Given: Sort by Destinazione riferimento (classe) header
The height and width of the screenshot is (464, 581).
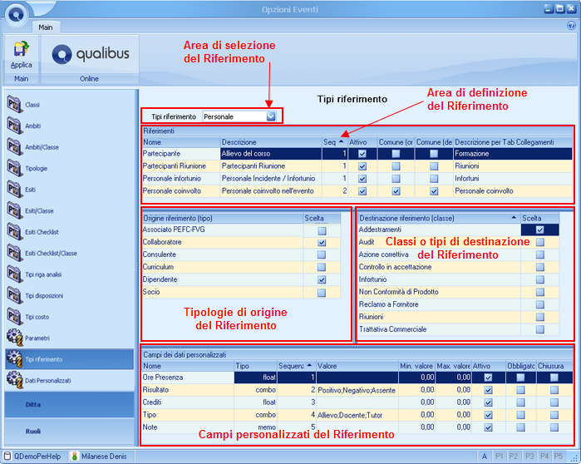Looking at the screenshot, I should tap(438, 219).
